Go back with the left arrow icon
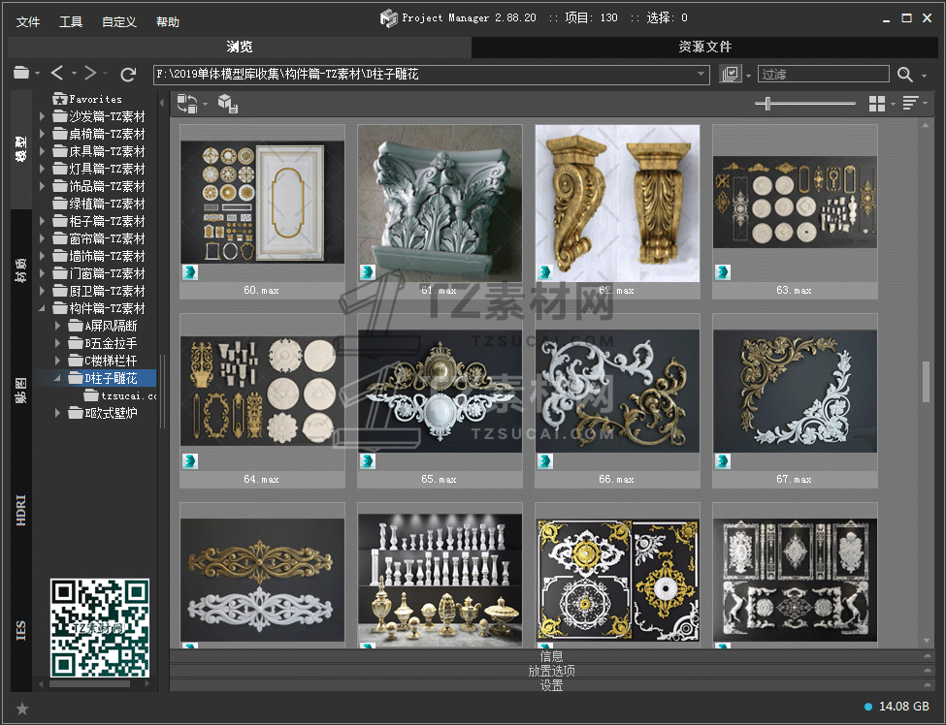The image size is (946, 725). pyautogui.click(x=57, y=74)
